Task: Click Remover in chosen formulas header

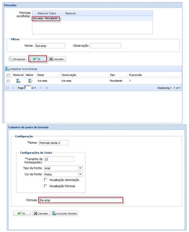Action: pyautogui.click(x=70, y=13)
